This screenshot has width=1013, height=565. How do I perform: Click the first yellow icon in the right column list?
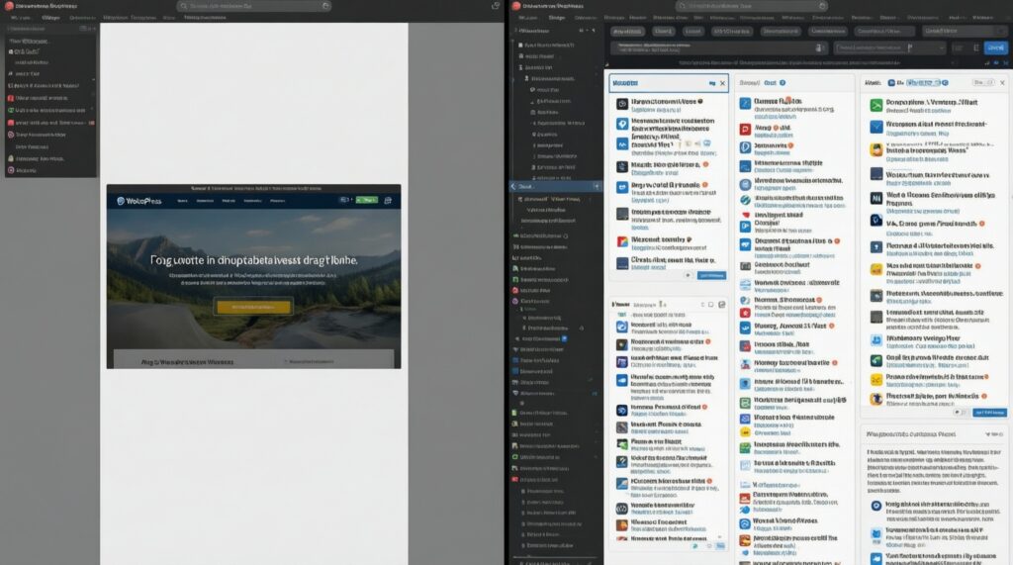[x=876, y=148]
